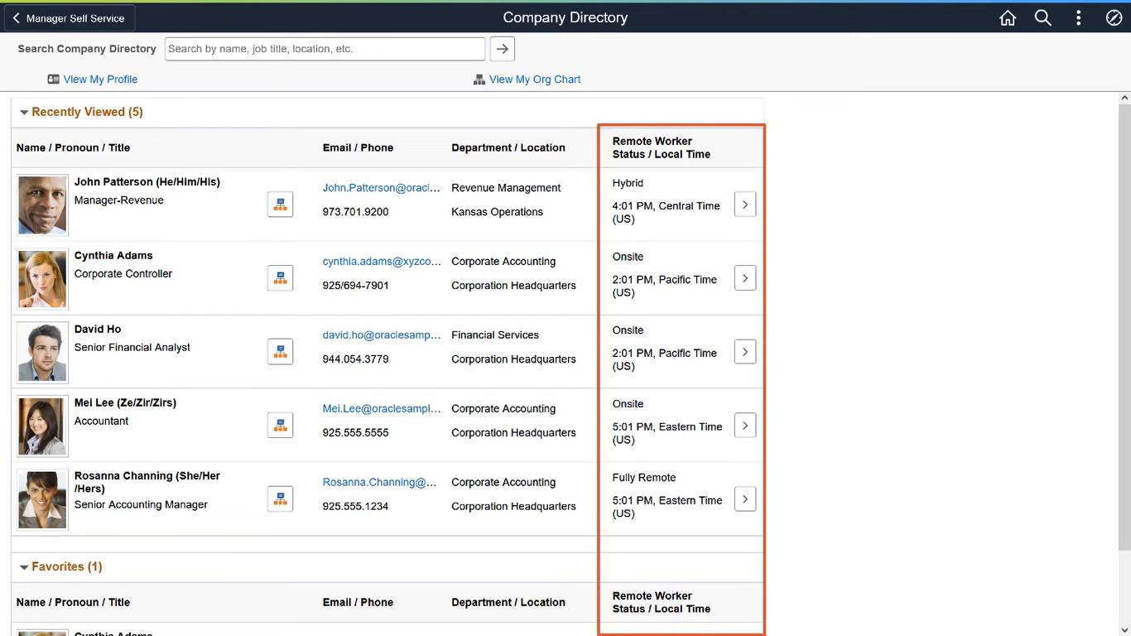Expand Rosanna Channing's row chevron
Screen dimensions: 1131x636
coord(744,499)
